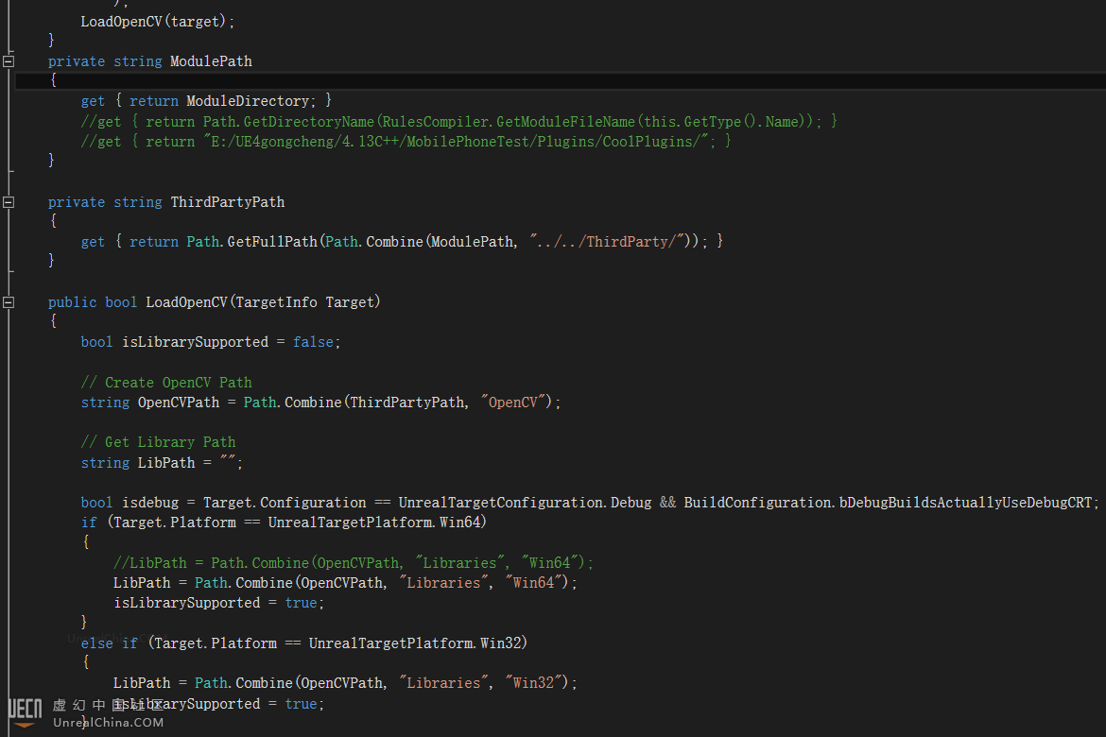Image resolution: width=1106 pixels, height=737 pixels.
Task: Click the UECN logo watermark
Action: pyautogui.click(x=25, y=711)
